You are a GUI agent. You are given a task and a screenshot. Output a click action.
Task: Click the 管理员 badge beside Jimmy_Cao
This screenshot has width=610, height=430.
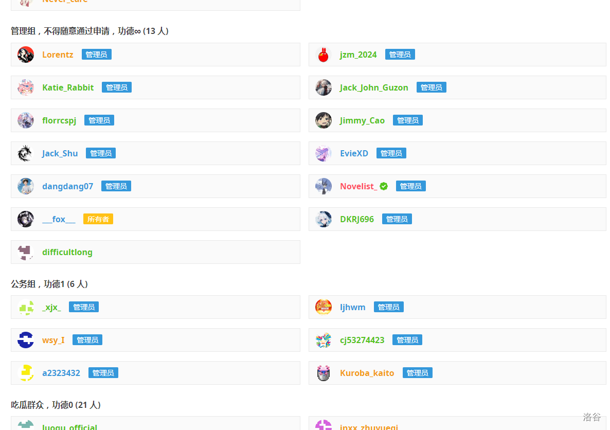pyautogui.click(x=408, y=120)
